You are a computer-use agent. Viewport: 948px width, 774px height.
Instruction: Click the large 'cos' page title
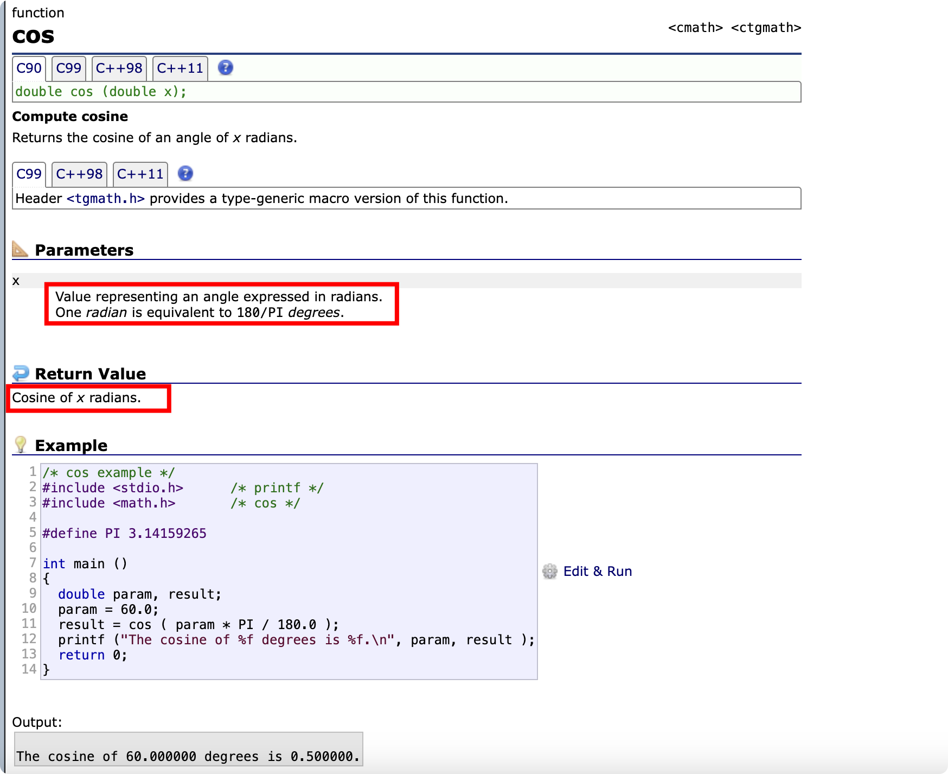(33, 36)
